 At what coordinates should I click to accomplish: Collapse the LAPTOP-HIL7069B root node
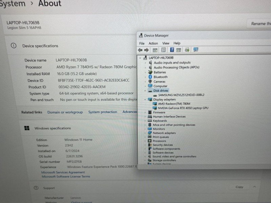tap(140, 58)
